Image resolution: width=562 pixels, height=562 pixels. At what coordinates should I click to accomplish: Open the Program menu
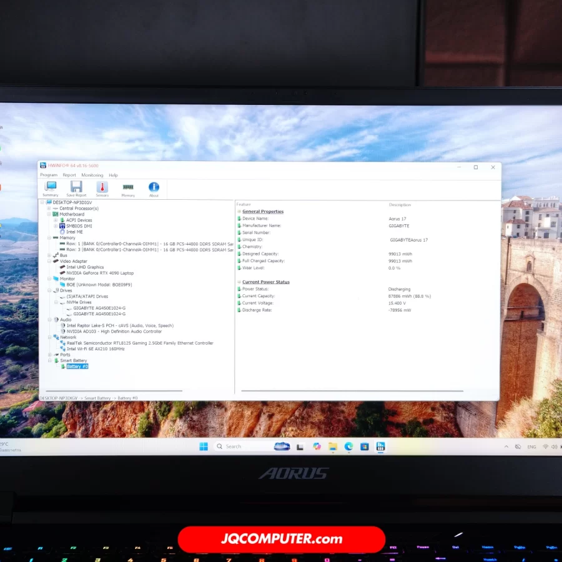tap(49, 175)
